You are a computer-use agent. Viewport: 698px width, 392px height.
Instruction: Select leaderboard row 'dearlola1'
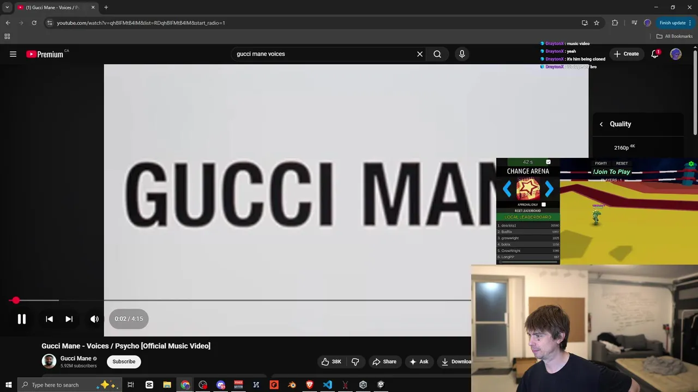528,225
